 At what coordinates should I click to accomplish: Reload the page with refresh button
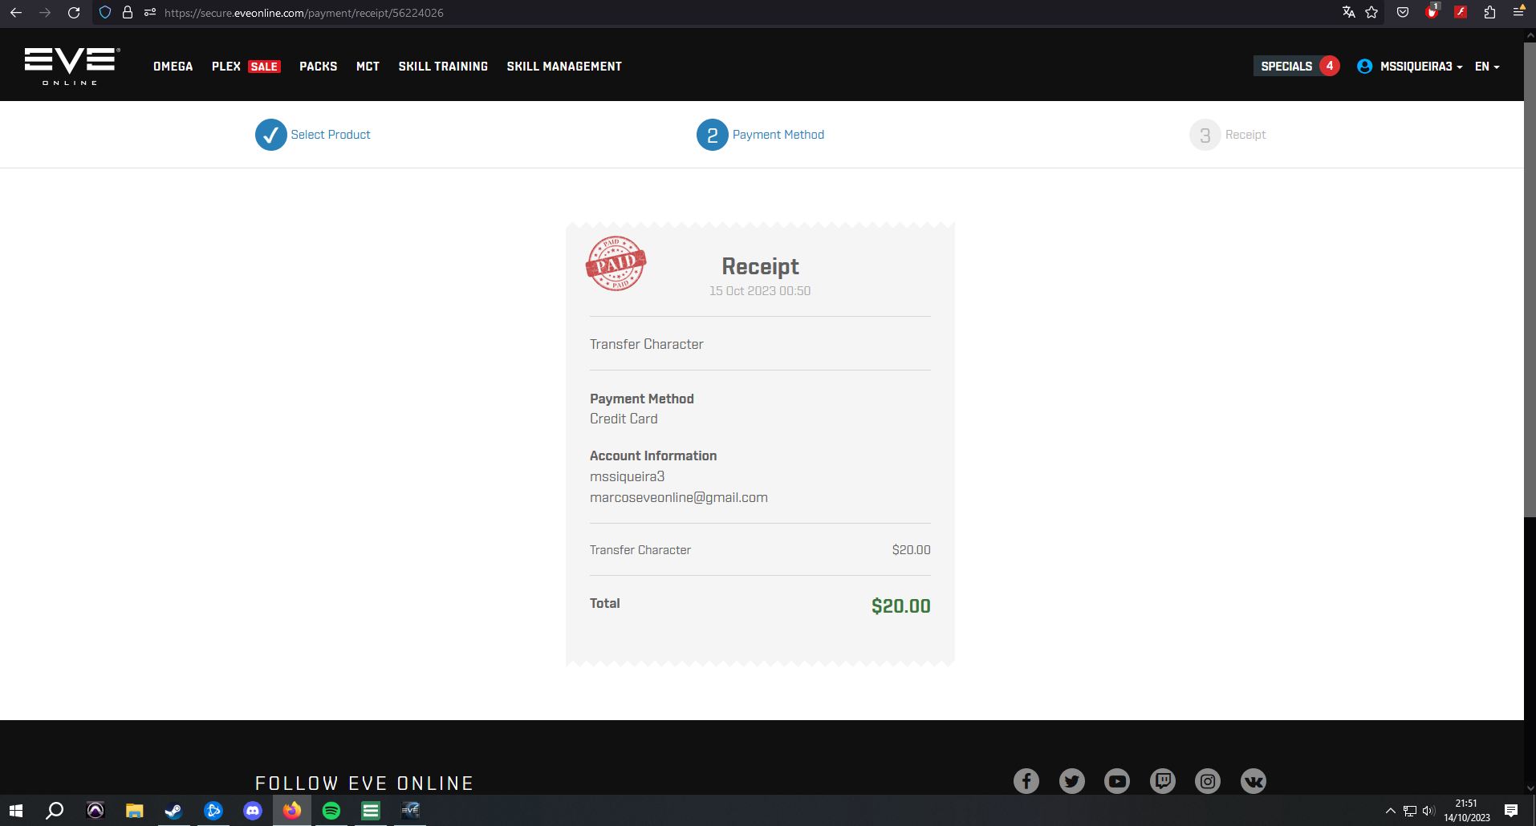coord(74,13)
